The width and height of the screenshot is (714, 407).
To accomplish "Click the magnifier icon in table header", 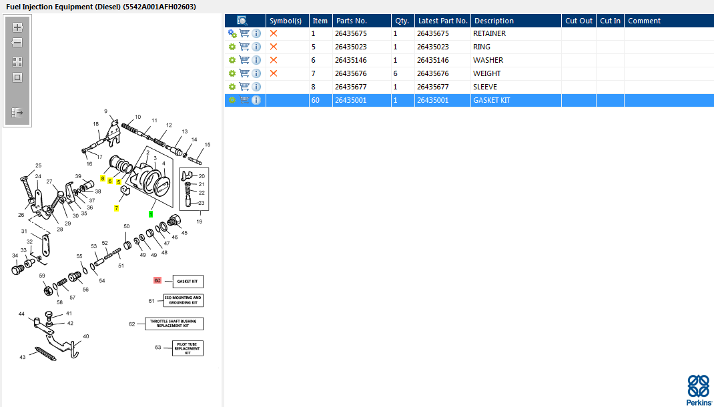I will tap(242, 21).
